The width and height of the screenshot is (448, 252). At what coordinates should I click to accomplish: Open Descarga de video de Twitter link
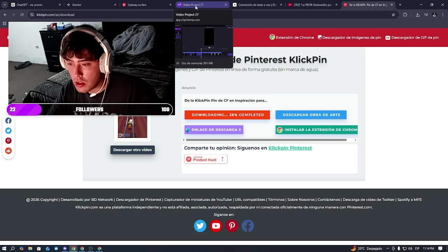click(x=369, y=199)
